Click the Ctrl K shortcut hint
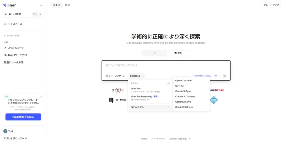 coord(37,14)
